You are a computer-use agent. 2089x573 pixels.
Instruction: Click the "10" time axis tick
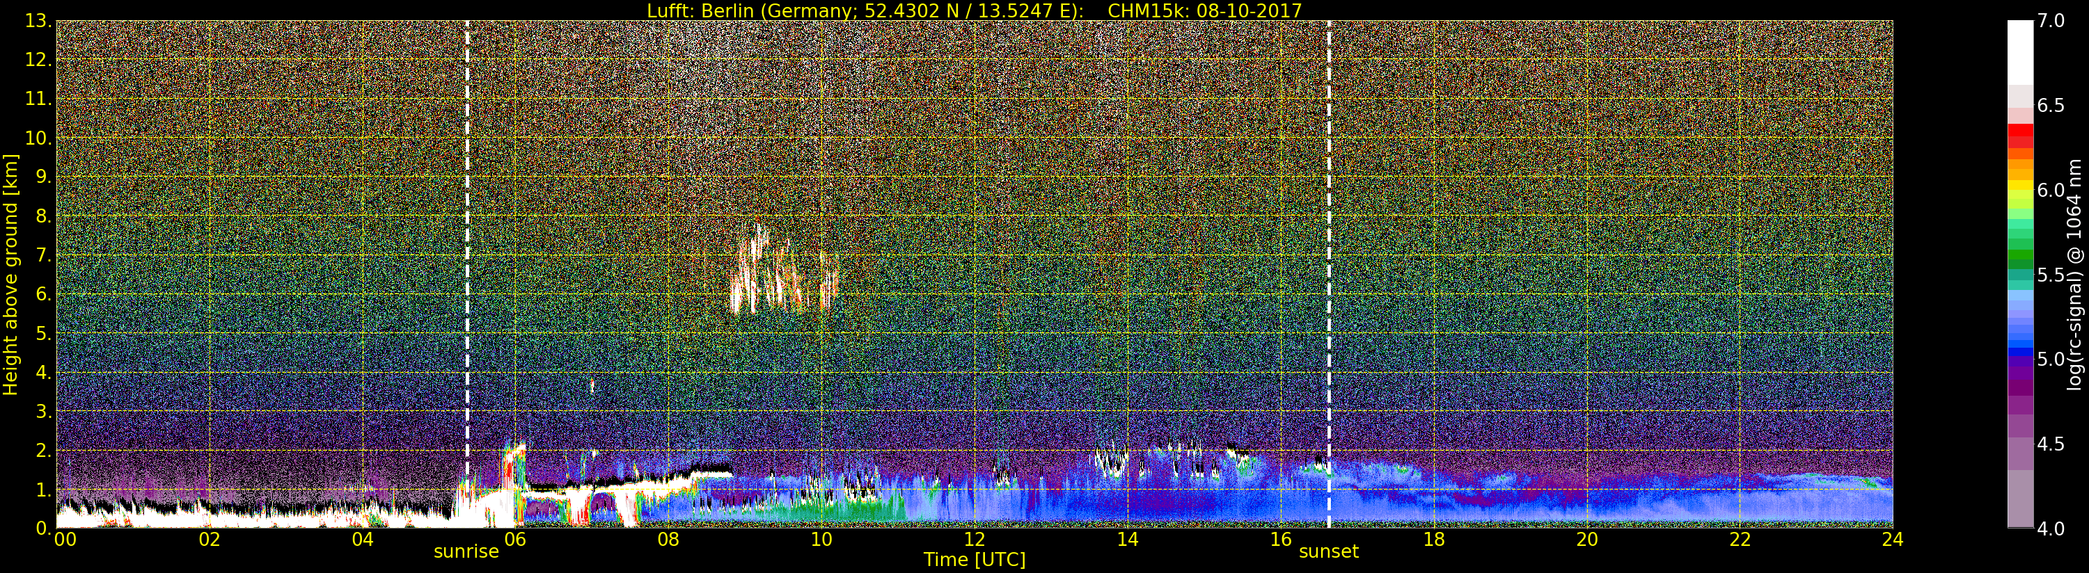coord(821,540)
